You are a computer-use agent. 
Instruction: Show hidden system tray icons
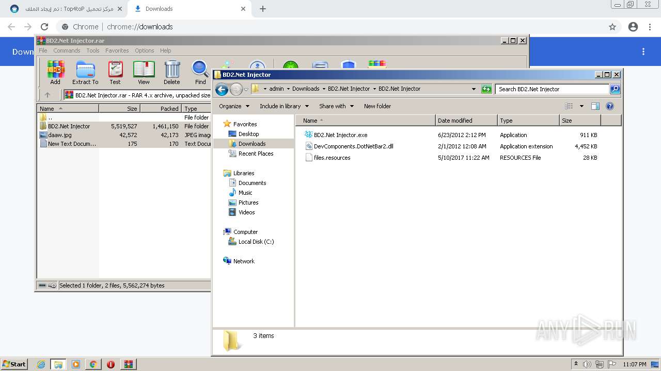576,364
